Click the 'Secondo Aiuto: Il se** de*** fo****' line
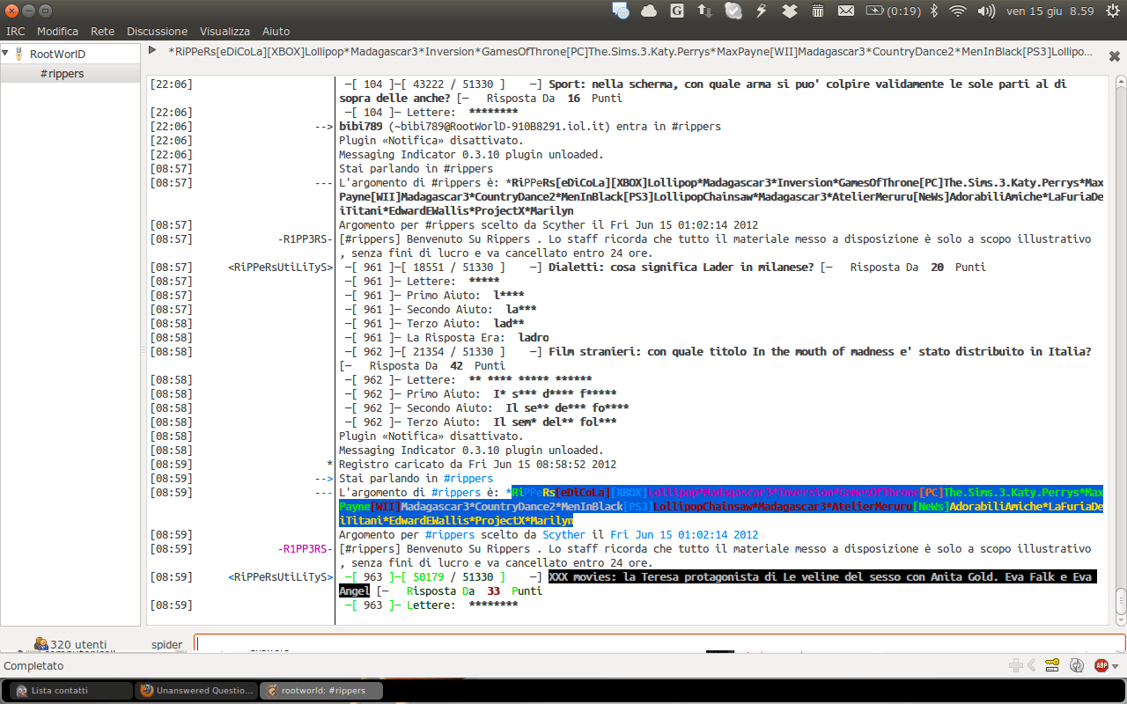The image size is (1127, 704). click(487, 408)
